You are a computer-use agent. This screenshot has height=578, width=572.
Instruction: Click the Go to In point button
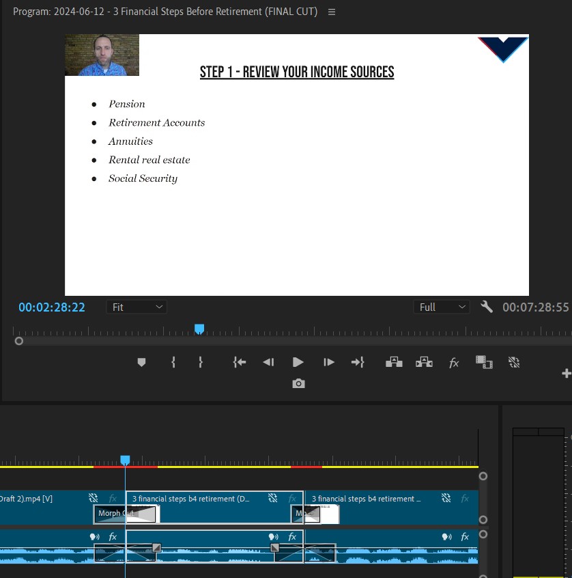[x=240, y=362]
